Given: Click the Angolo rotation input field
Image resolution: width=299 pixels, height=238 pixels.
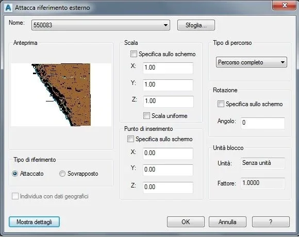Looking at the screenshot, I should [x=263, y=123].
